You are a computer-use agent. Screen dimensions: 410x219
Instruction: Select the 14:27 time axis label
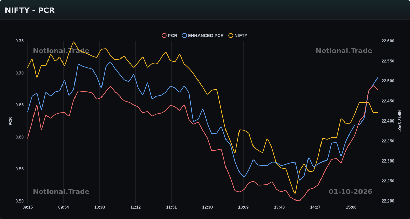[x=315, y=207]
